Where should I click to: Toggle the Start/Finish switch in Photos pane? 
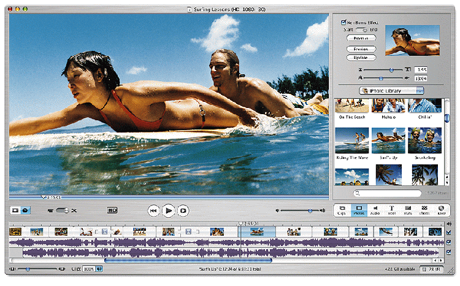pos(361,29)
